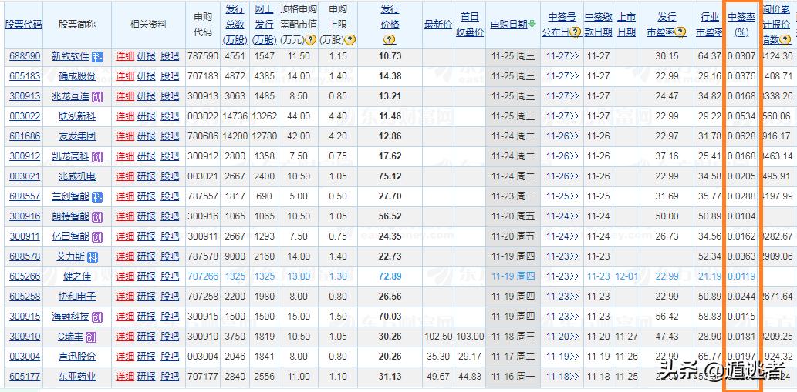Sort by 股票代码 column header
Viewport: 797px width, 392px height.
click(23, 25)
